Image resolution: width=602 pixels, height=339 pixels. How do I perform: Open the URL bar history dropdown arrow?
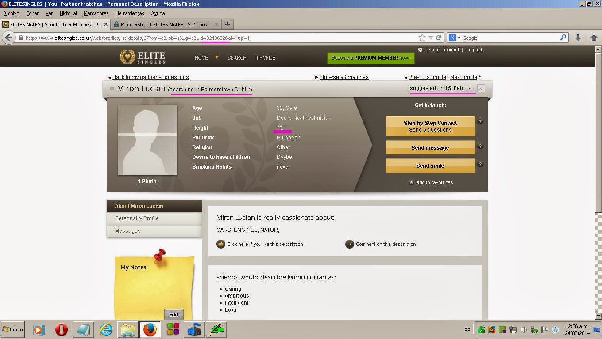tap(431, 38)
